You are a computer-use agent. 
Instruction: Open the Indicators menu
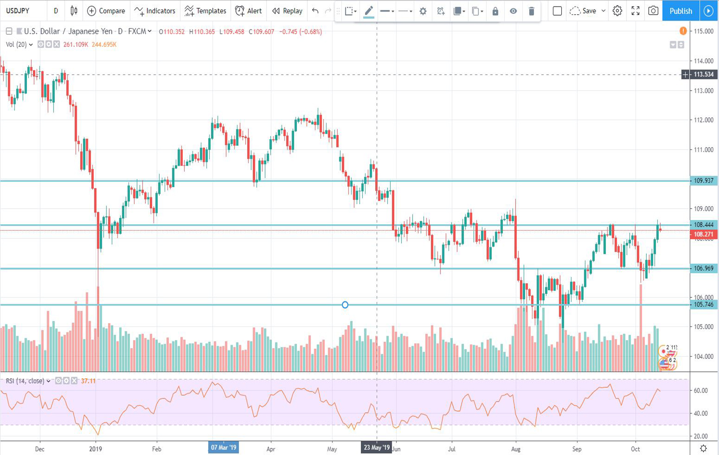[154, 11]
